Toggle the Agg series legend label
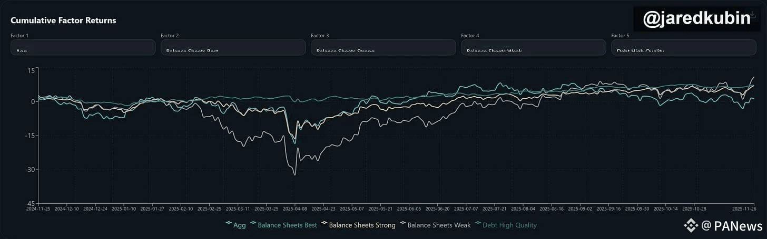Viewport: 767px width, 239px height. (x=240, y=225)
